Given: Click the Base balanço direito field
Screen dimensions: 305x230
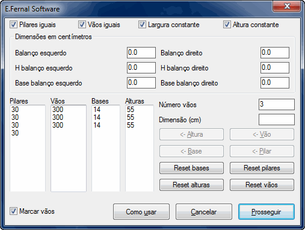Looking at the screenshot, I should click(x=275, y=83).
